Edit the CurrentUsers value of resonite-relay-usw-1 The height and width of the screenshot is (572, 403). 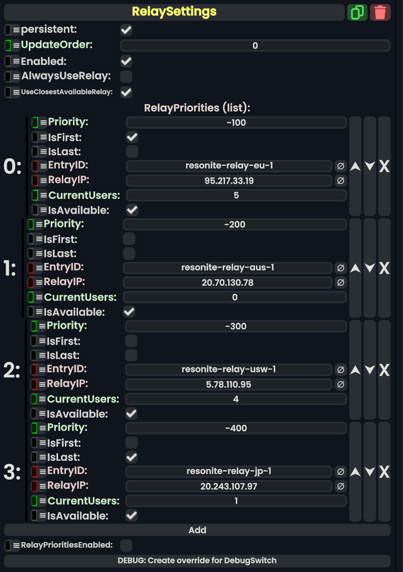click(236, 399)
